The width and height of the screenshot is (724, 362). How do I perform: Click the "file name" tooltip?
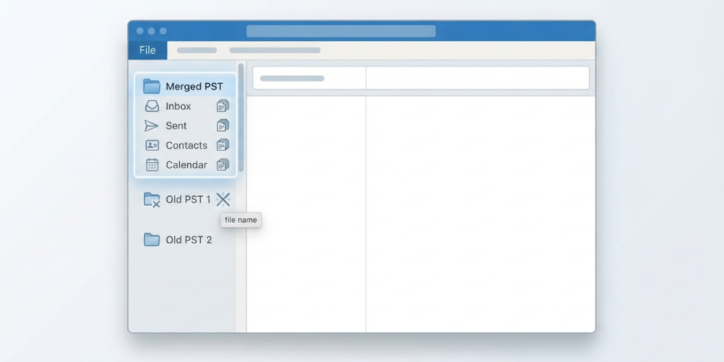(x=241, y=220)
